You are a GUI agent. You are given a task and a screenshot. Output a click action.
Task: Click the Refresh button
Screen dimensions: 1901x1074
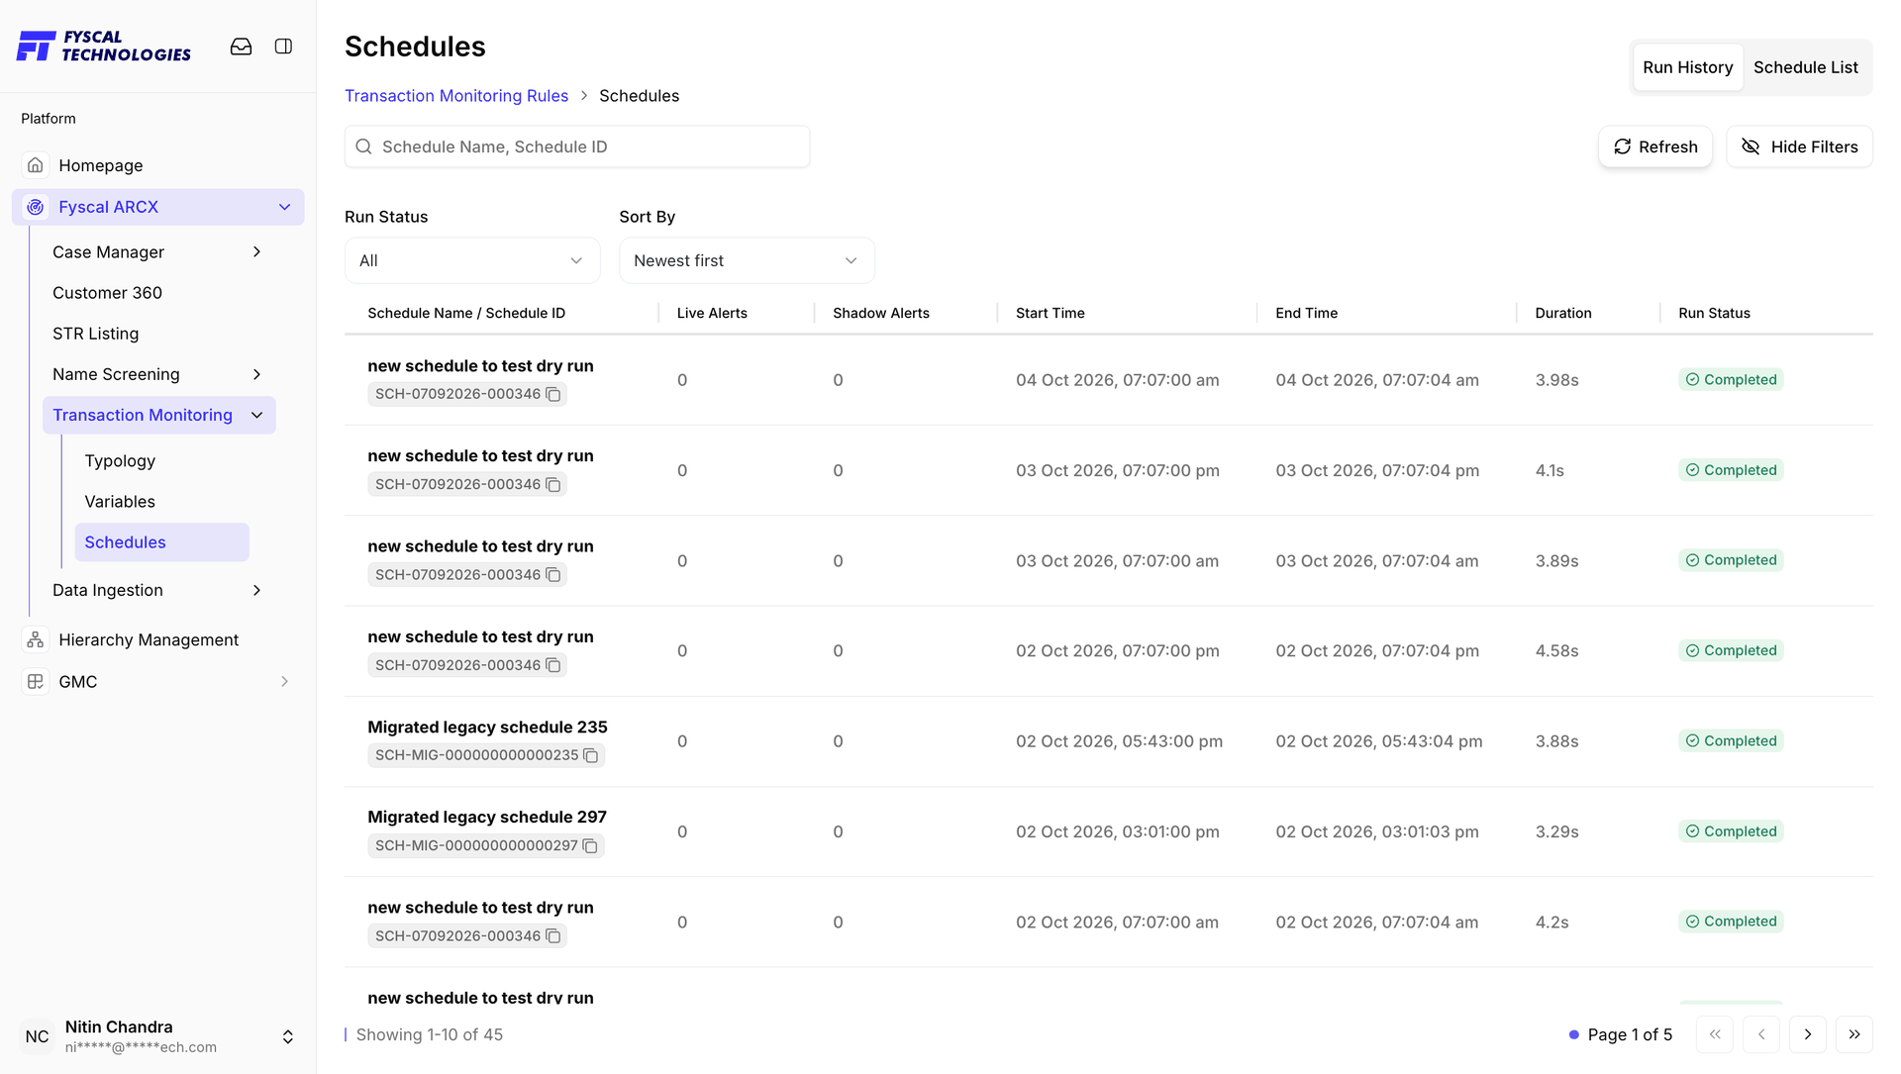1655,146
